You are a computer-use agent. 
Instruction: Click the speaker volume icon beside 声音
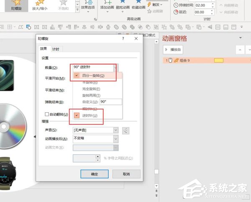[126, 131]
